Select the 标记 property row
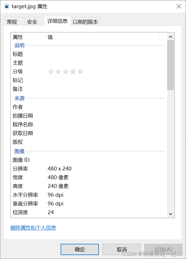The height and width of the screenshot is (259, 186). [x=89, y=80]
